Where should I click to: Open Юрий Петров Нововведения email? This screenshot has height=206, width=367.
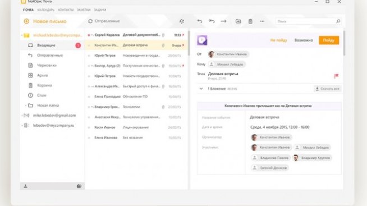pos(136,56)
